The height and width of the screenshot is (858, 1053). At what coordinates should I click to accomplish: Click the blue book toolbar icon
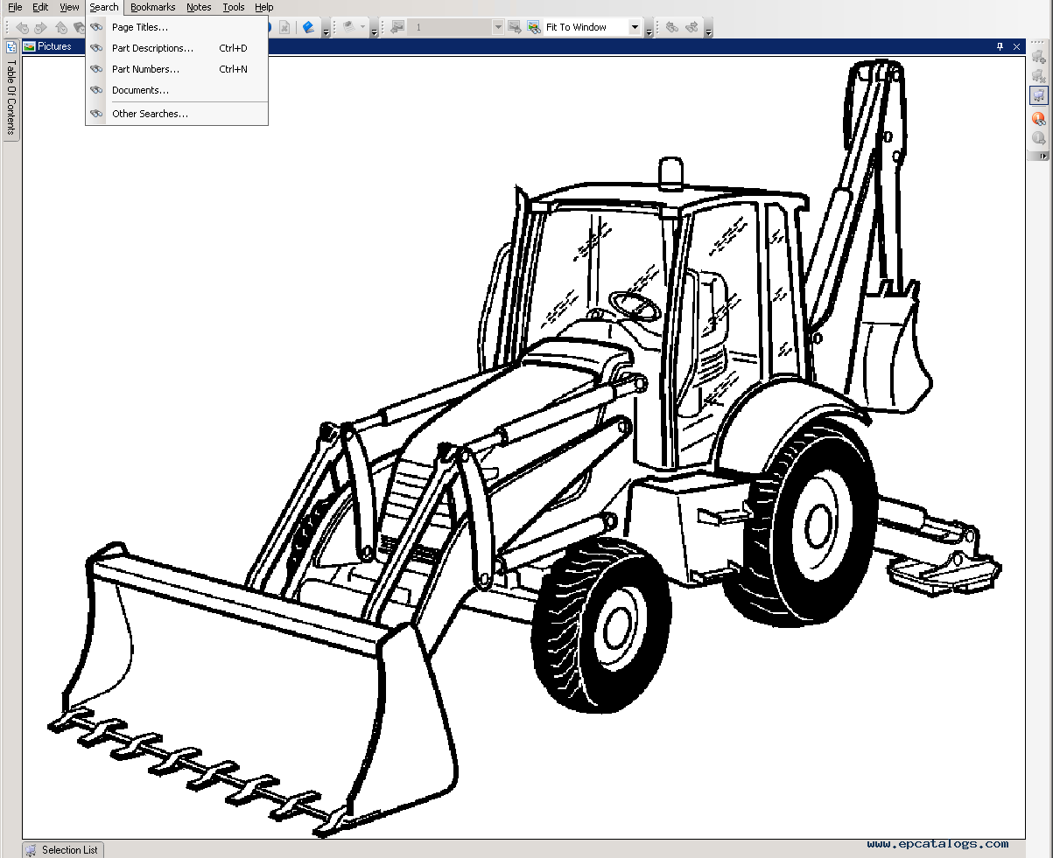coord(308,27)
